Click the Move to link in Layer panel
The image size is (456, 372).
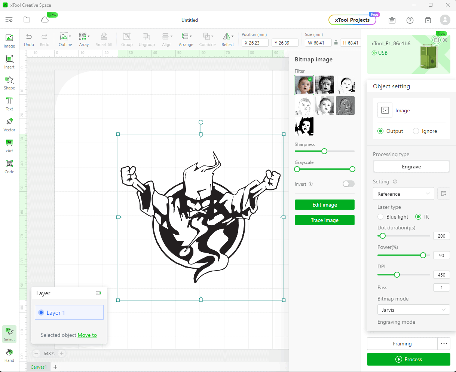87,335
